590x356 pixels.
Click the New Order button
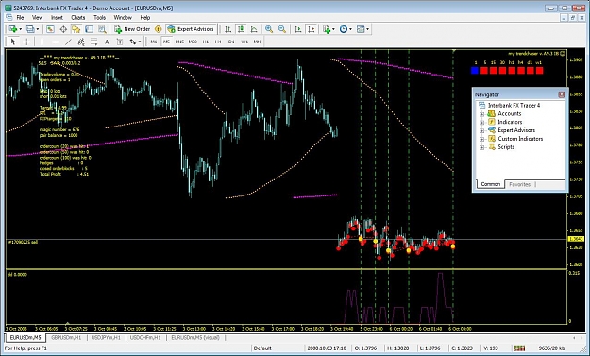(132, 29)
